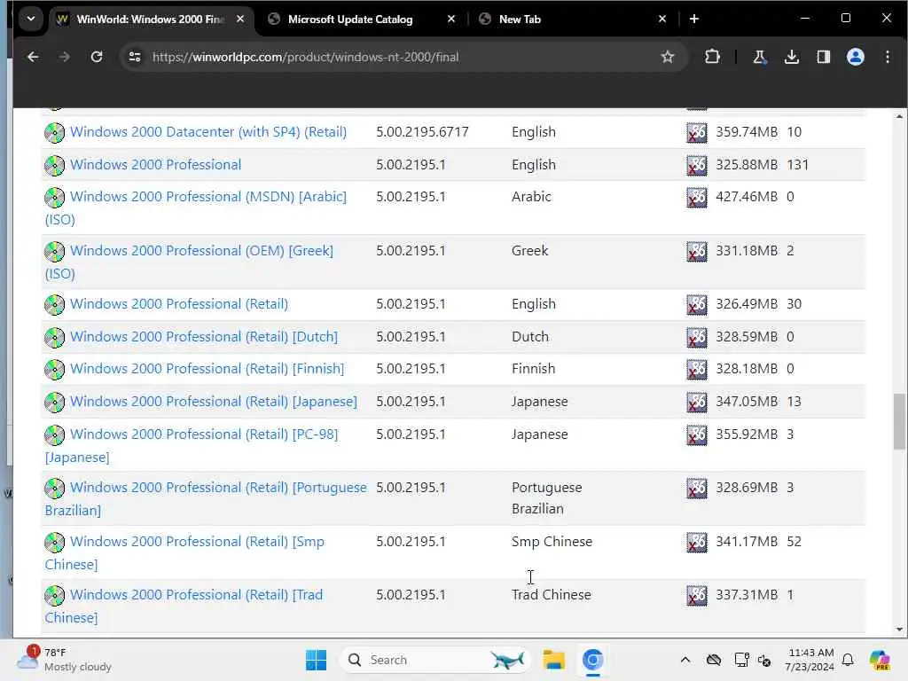Screen dimensions: 908x681
Task: Bookmark this page with the star icon
Action: point(667,57)
